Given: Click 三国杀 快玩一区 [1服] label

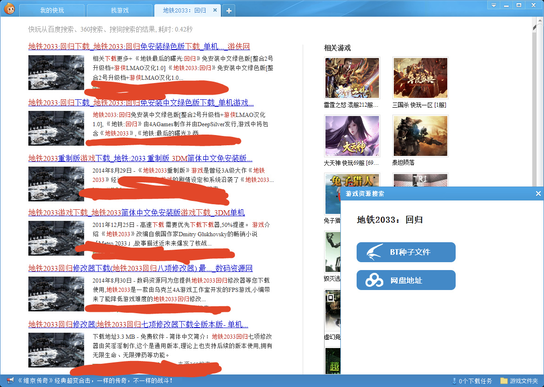Looking at the screenshot, I should (x=419, y=105).
